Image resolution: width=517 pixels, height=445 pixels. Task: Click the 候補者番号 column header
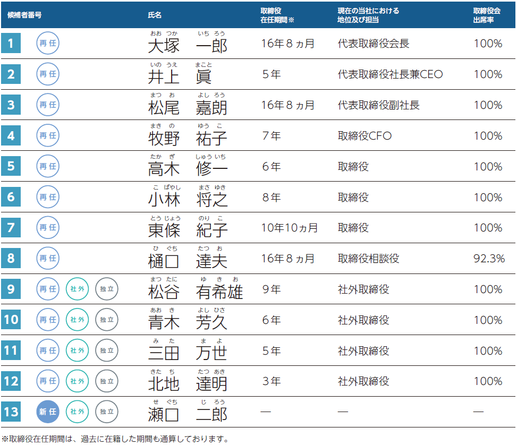(24, 15)
